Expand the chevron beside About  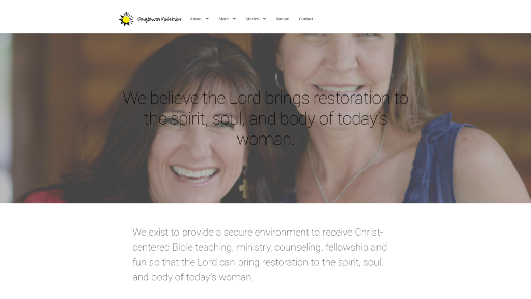[207, 19]
